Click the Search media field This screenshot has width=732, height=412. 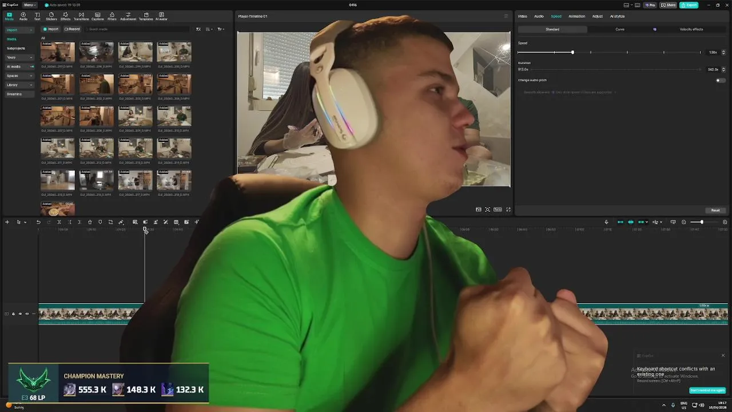pyautogui.click(x=137, y=29)
